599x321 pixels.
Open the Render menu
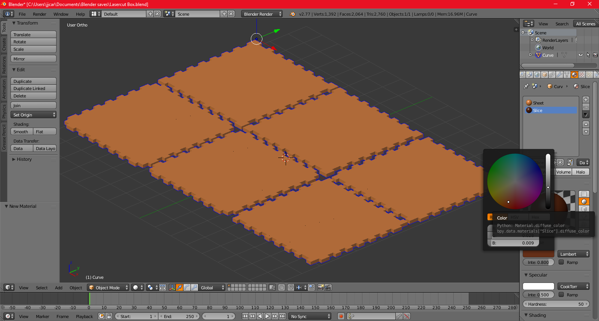39,14
